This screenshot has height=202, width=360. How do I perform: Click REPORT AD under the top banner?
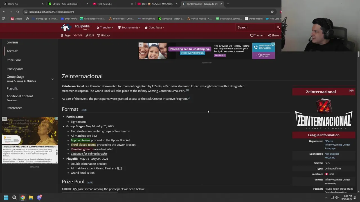[206, 63]
